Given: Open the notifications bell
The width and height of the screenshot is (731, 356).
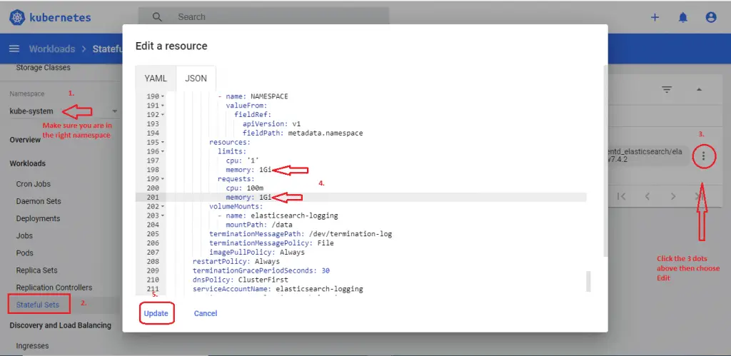Looking at the screenshot, I should pos(683,17).
